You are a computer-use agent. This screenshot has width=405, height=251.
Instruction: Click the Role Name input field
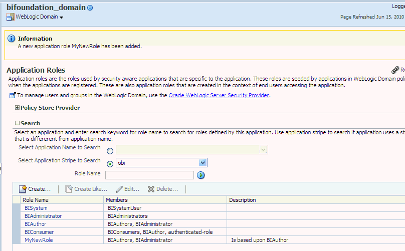(149, 175)
